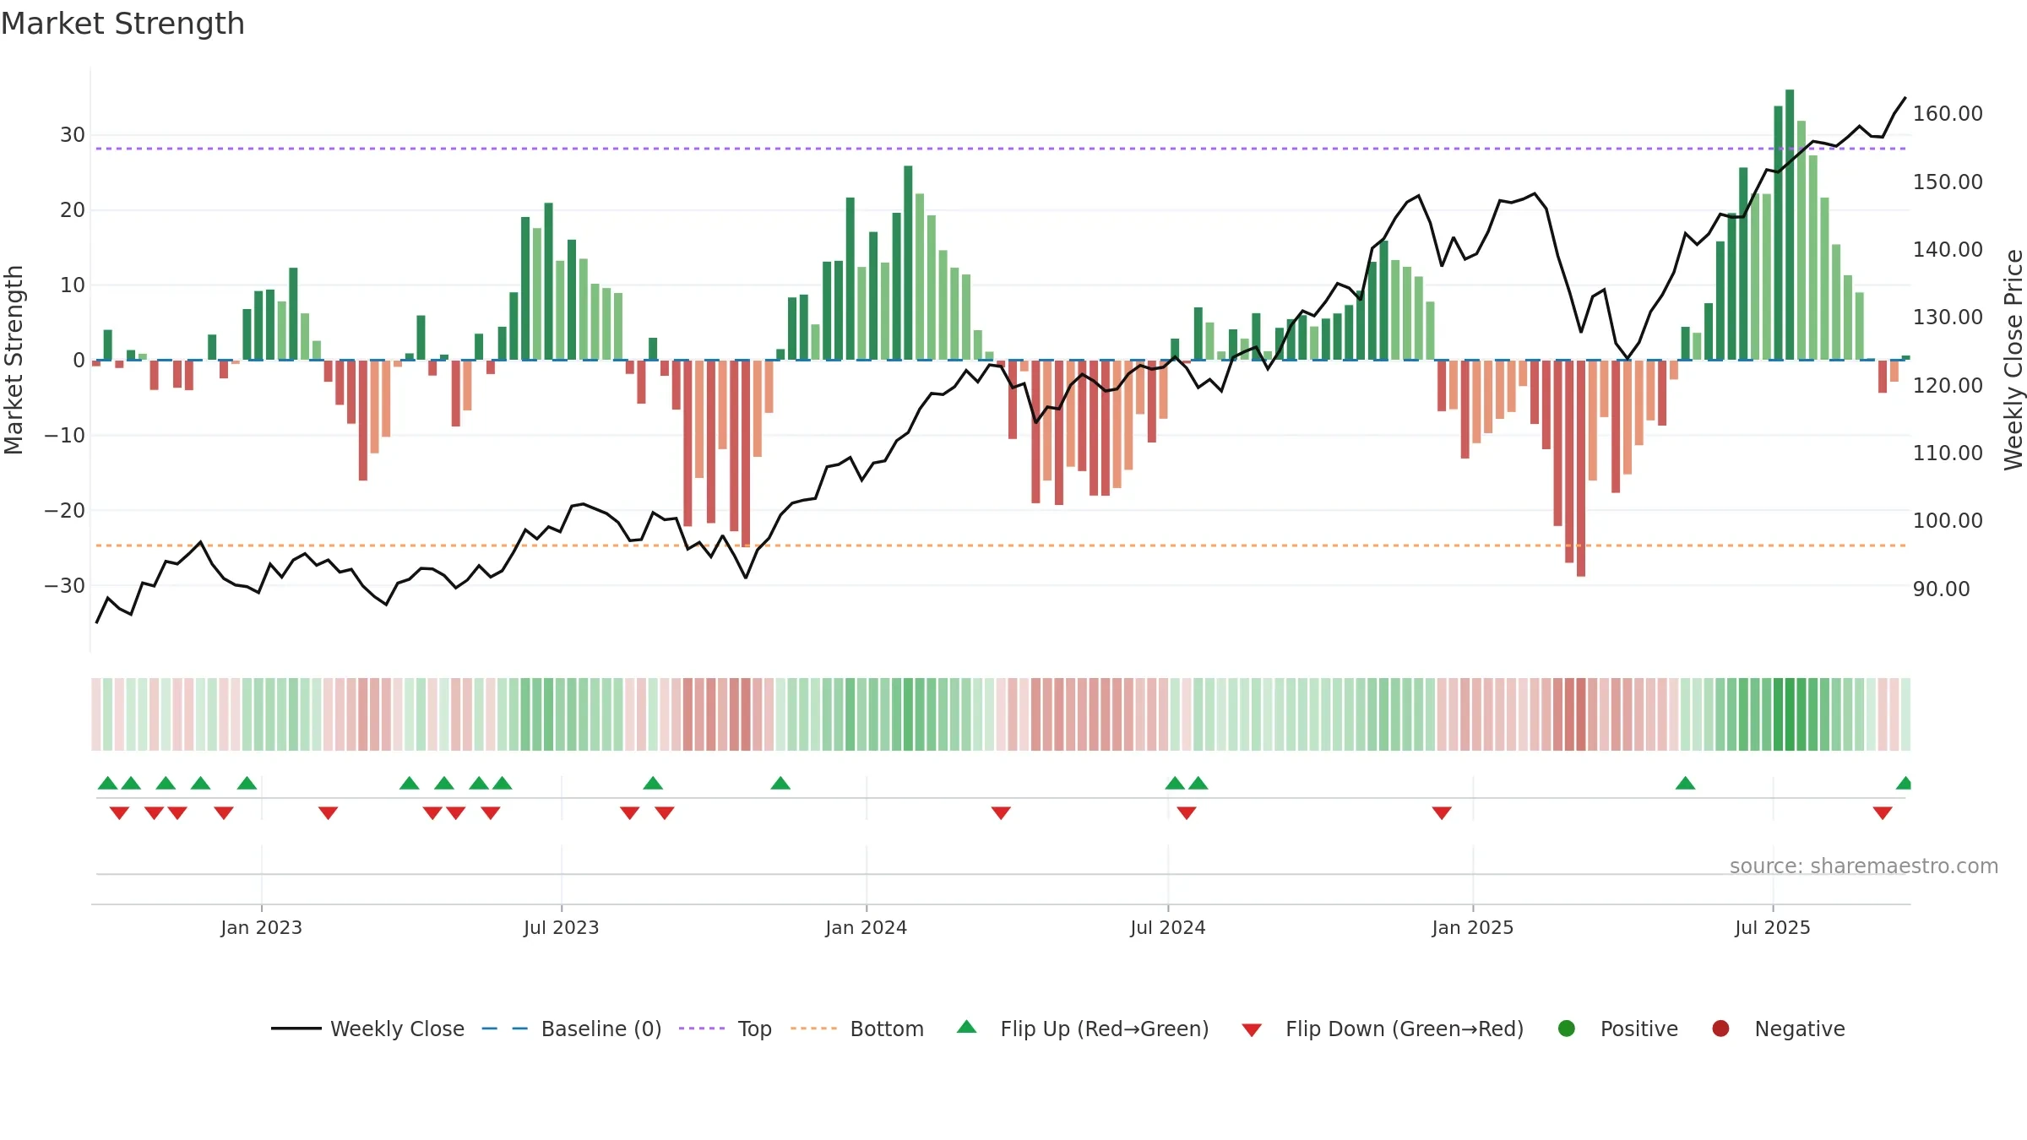Screen dimensions: 2027x1140
Task: Click the 160.00 price tick on right axis
Action: coord(1948,113)
